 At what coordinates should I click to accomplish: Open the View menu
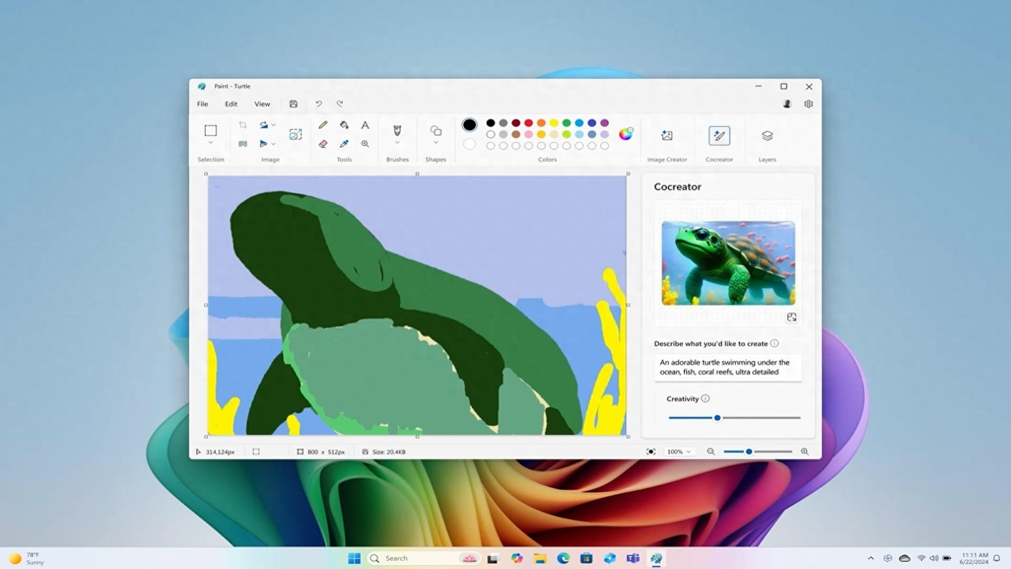point(262,104)
